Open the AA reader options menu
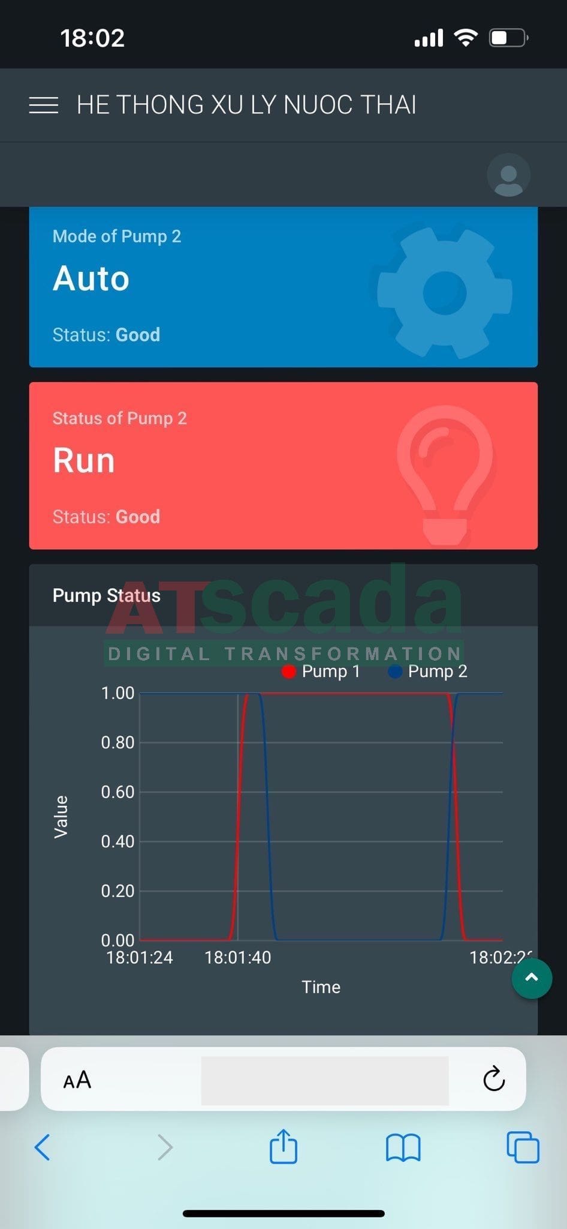Image resolution: width=567 pixels, height=1229 pixels. tap(77, 1080)
